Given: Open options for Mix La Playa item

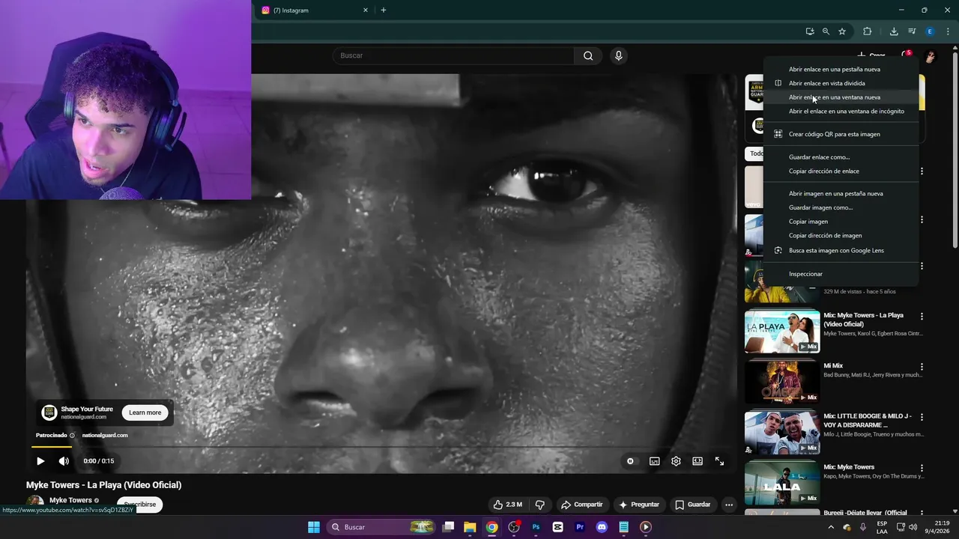Looking at the screenshot, I should click(x=922, y=316).
